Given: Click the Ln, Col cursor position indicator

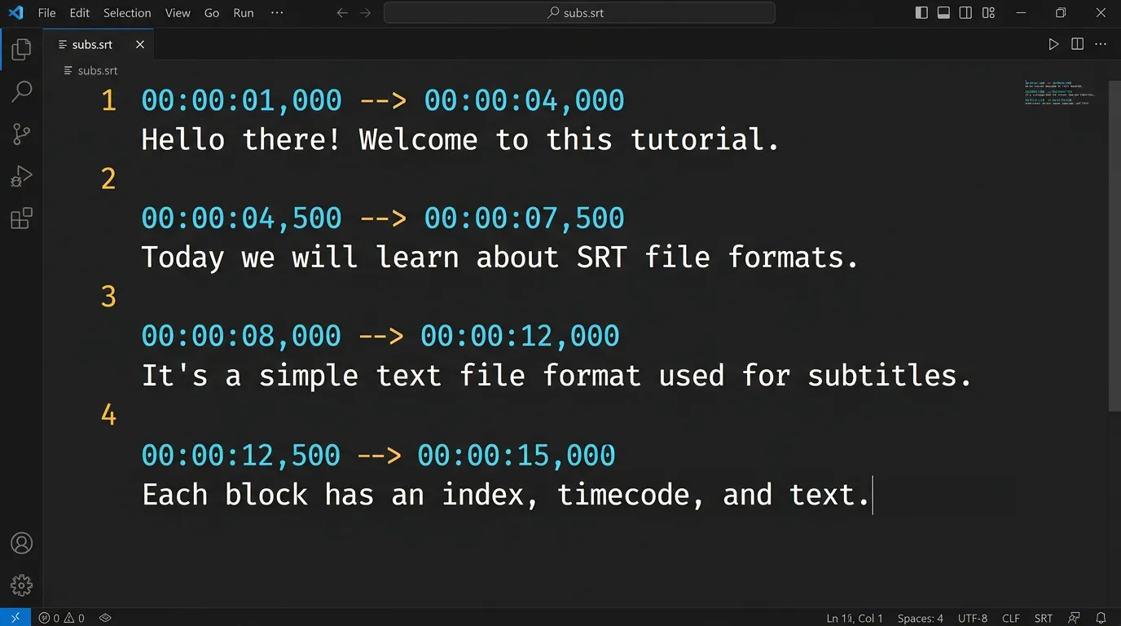Looking at the screenshot, I should [x=854, y=618].
